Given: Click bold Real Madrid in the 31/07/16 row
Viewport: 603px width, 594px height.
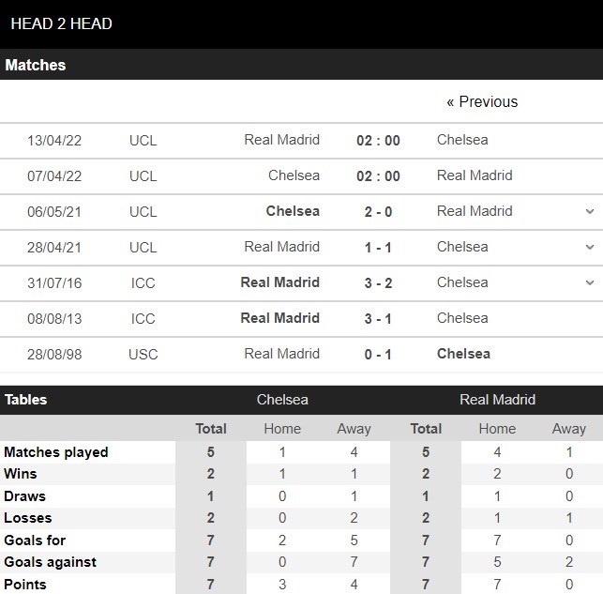Looking at the screenshot, I should 280,282.
